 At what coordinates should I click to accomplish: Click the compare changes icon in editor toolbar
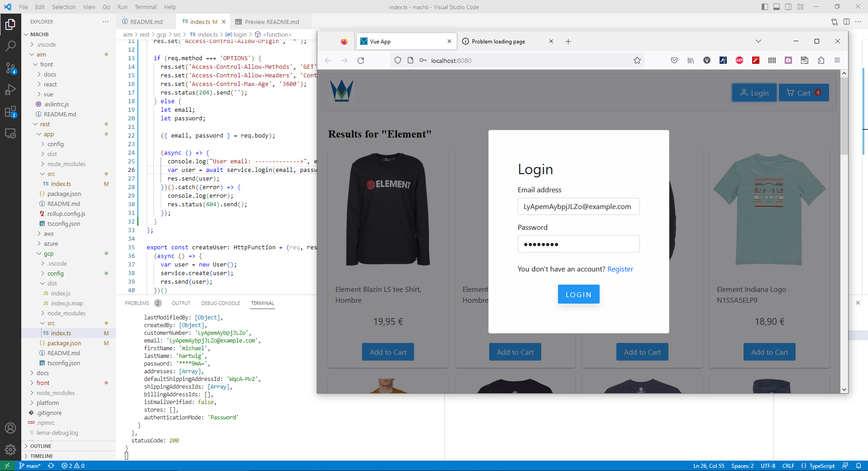(x=835, y=22)
